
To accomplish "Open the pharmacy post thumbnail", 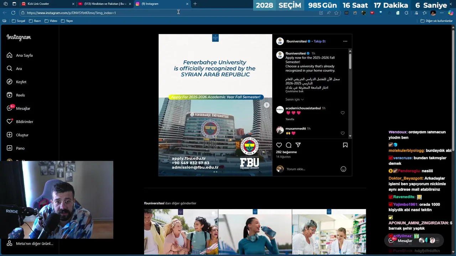I will coord(329,232).
